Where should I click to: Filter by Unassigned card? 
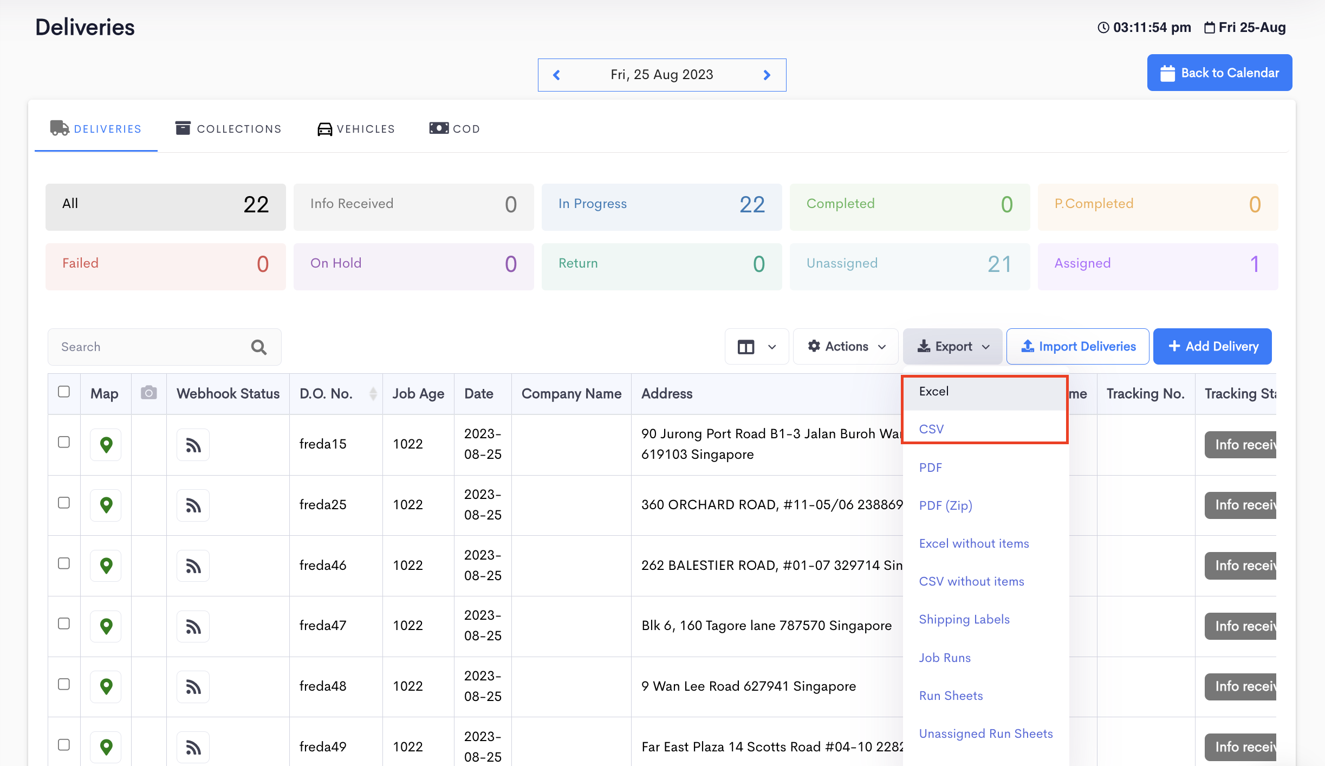[910, 267]
